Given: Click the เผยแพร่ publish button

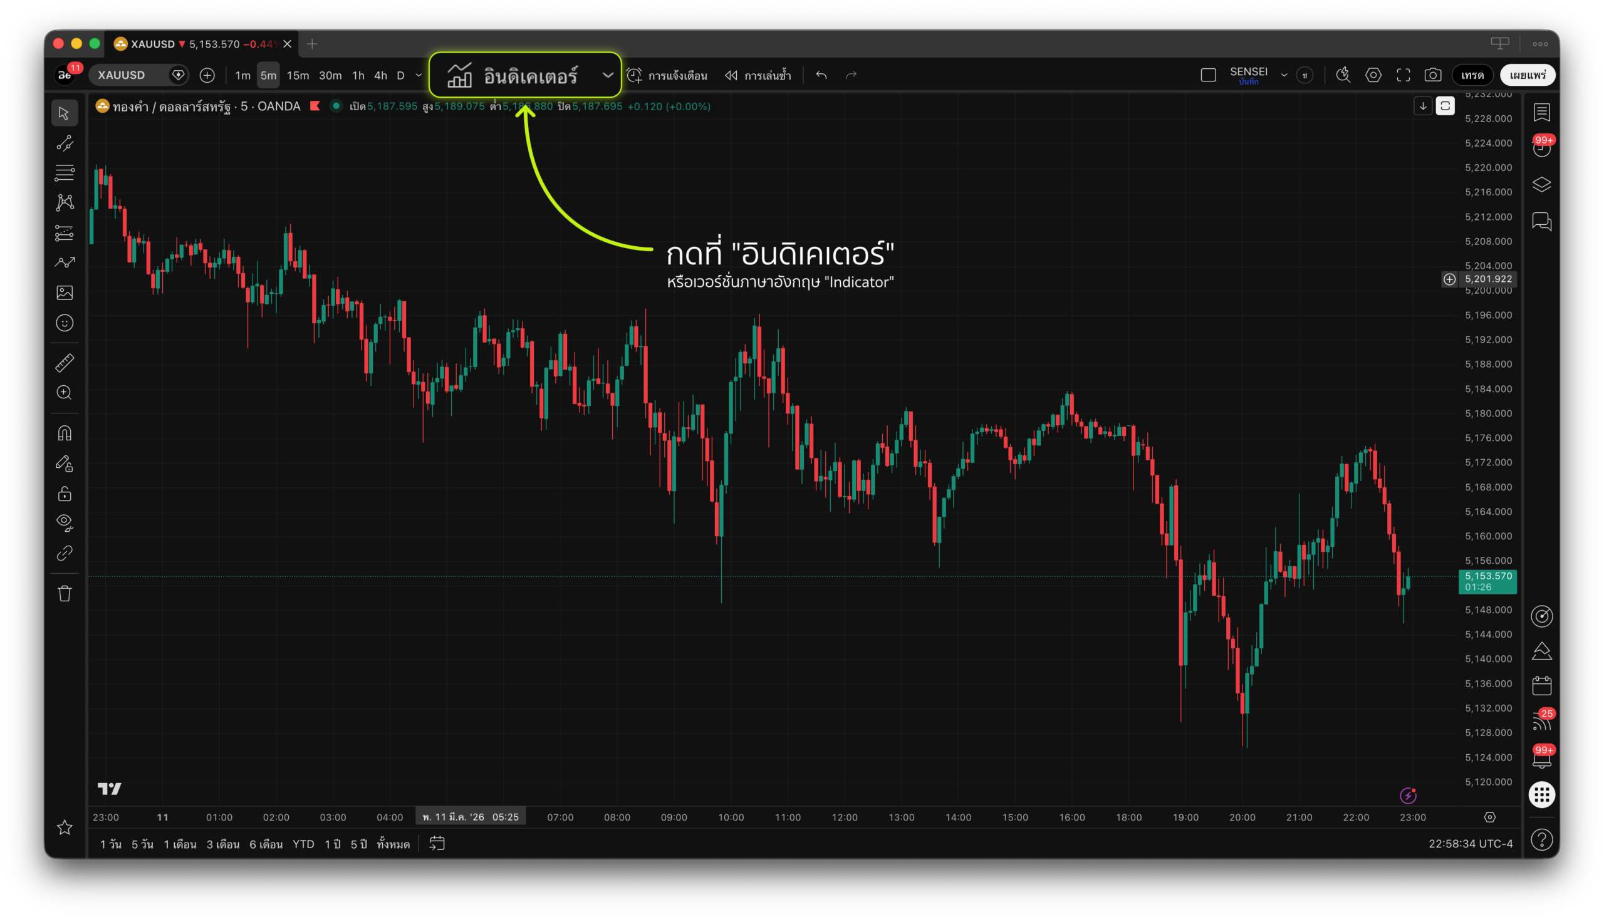Looking at the screenshot, I should (x=1527, y=76).
